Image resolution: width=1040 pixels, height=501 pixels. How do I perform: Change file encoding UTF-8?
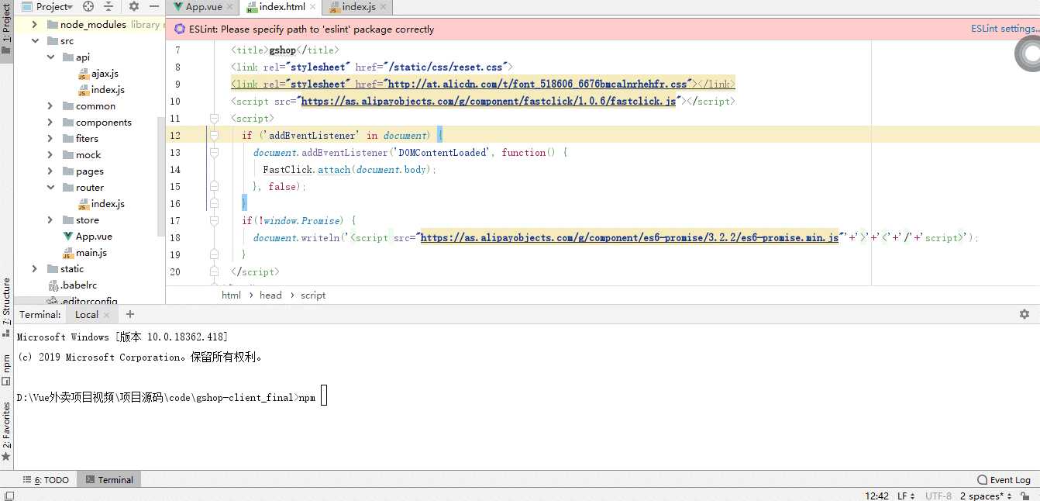tap(938, 496)
